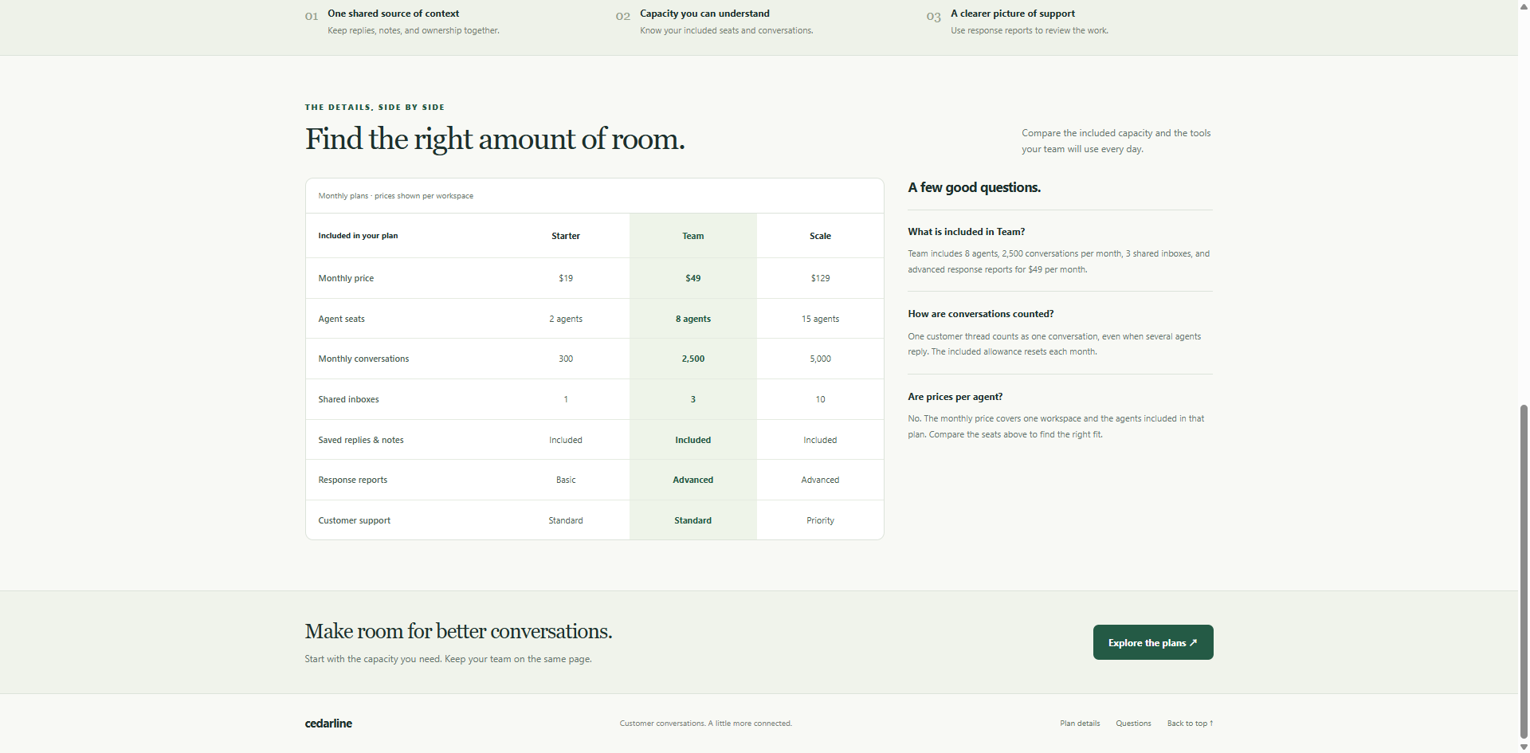Select the Starter column header
Image resolution: width=1530 pixels, height=753 pixels.
click(x=566, y=236)
